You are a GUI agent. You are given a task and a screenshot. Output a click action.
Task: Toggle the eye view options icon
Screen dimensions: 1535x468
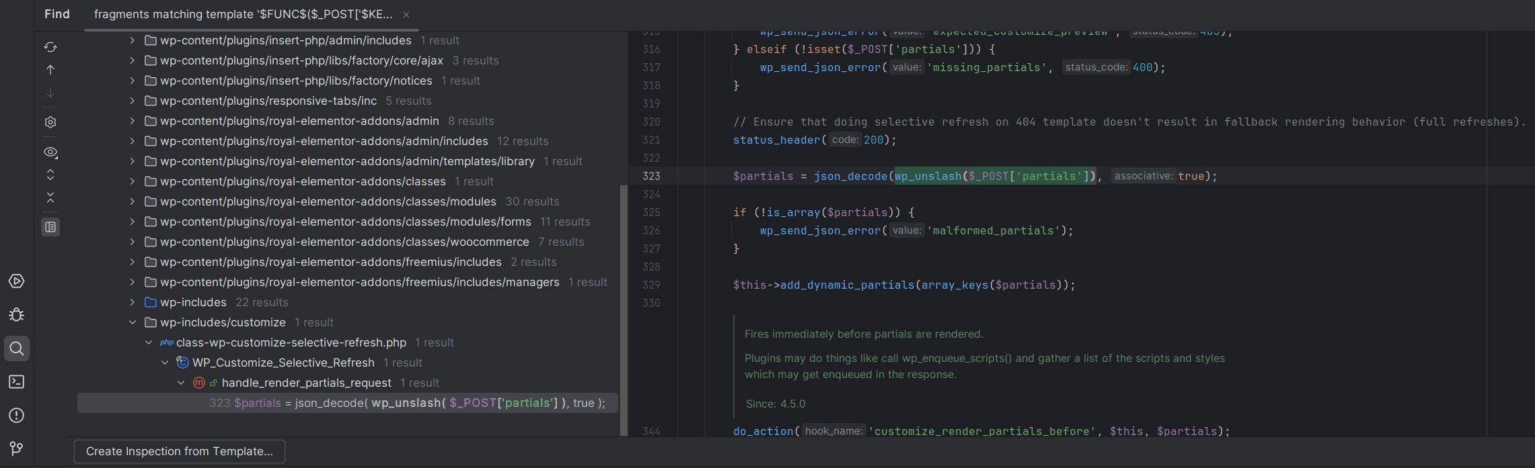50,152
